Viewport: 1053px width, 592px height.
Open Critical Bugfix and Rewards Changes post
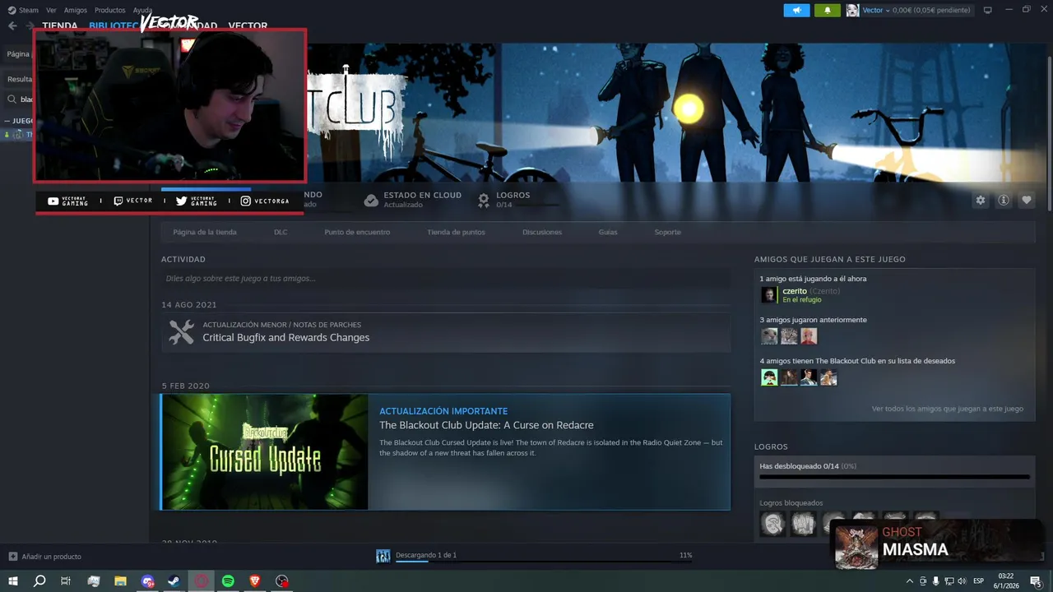tap(285, 338)
